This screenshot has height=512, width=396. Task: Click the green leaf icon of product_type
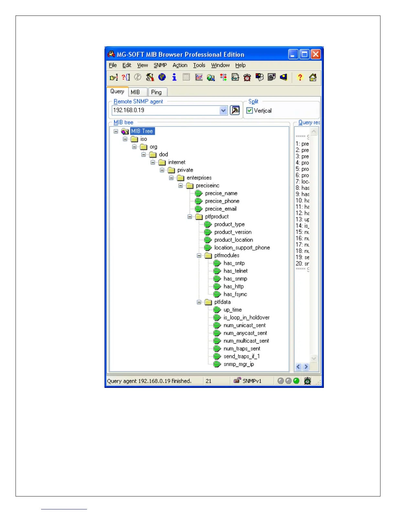(208, 224)
